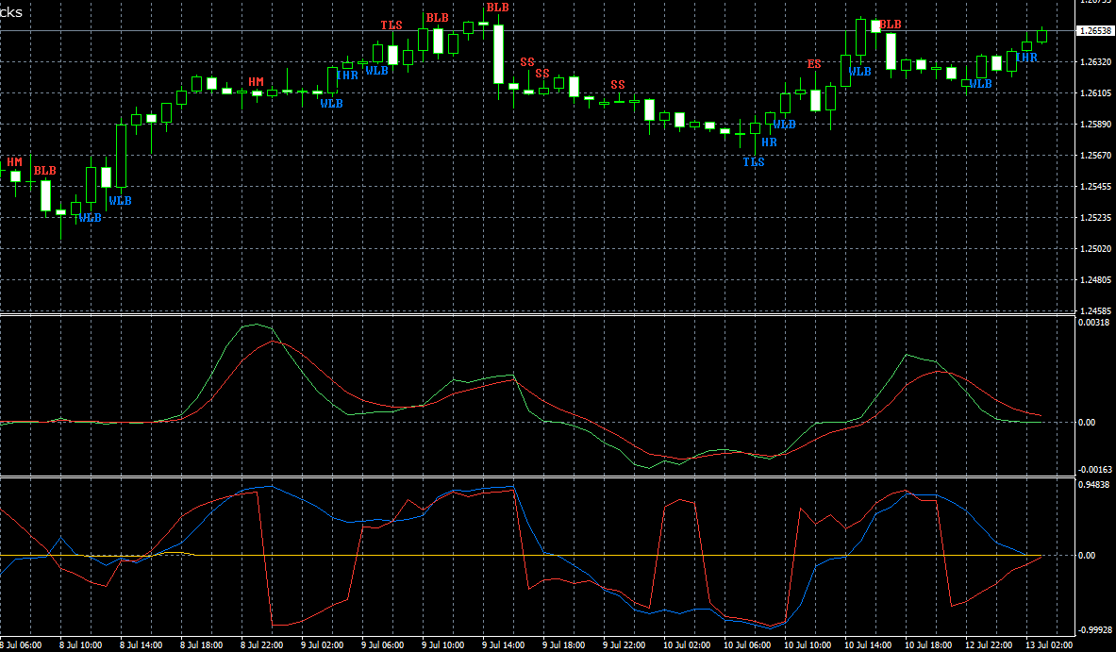Click the current price tag 1.26538

coord(1094,31)
